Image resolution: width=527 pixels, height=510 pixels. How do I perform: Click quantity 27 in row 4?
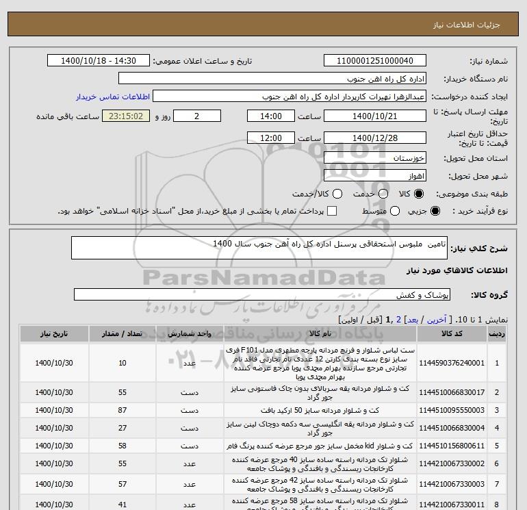[123, 428]
